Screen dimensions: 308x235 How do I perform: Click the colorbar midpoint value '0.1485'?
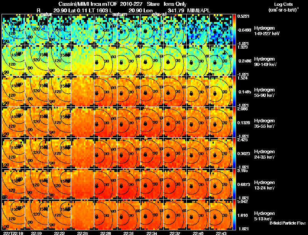pyautogui.click(x=244, y=92)
